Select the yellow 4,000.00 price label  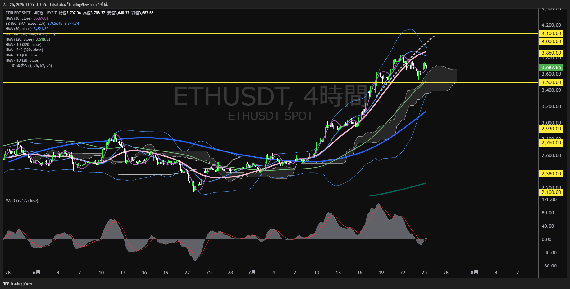tap(551, 42)
